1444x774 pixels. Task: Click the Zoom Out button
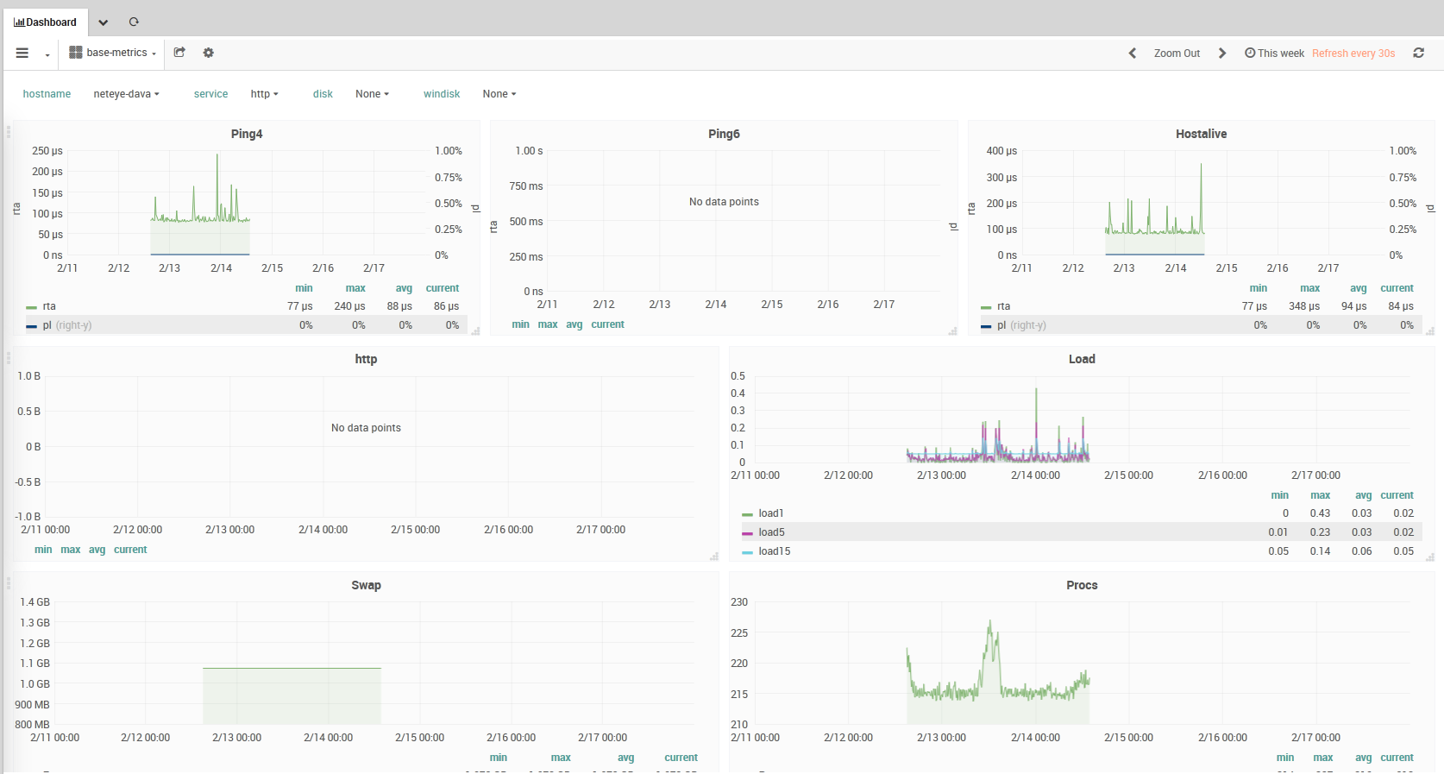tap(1177, 53)
